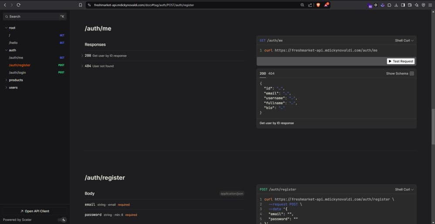Toggle the browser sidebar panel icon
The height and width of the screenshot is (224, 435).
[x=403, y=5]
